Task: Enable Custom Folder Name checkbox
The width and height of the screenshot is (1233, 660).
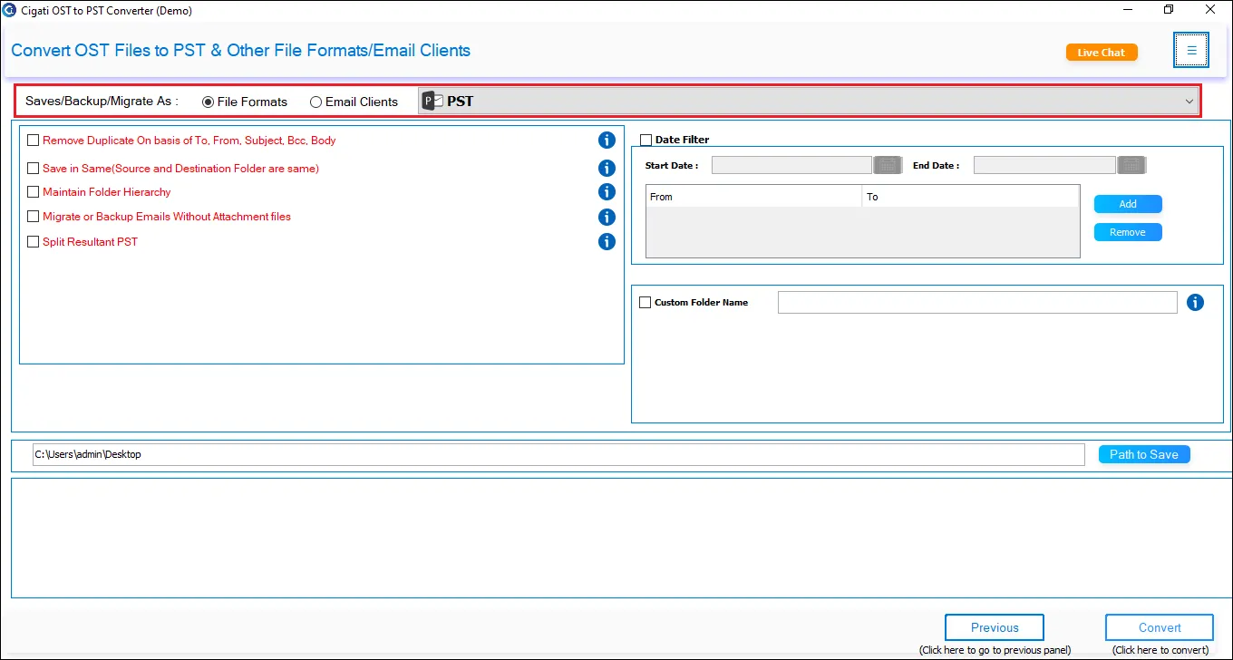Action: point(646,302)
